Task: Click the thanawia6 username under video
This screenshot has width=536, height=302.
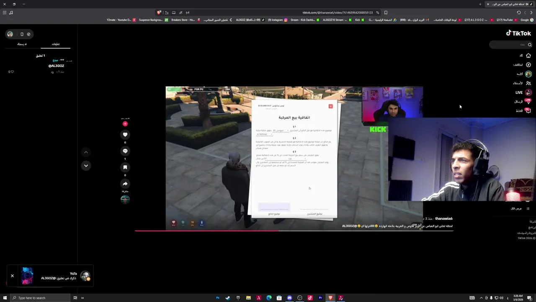Action: (443, 219)
